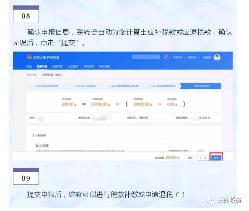
Task: Select the 我要查询 nav tab
Action: (x=58, y=66)
